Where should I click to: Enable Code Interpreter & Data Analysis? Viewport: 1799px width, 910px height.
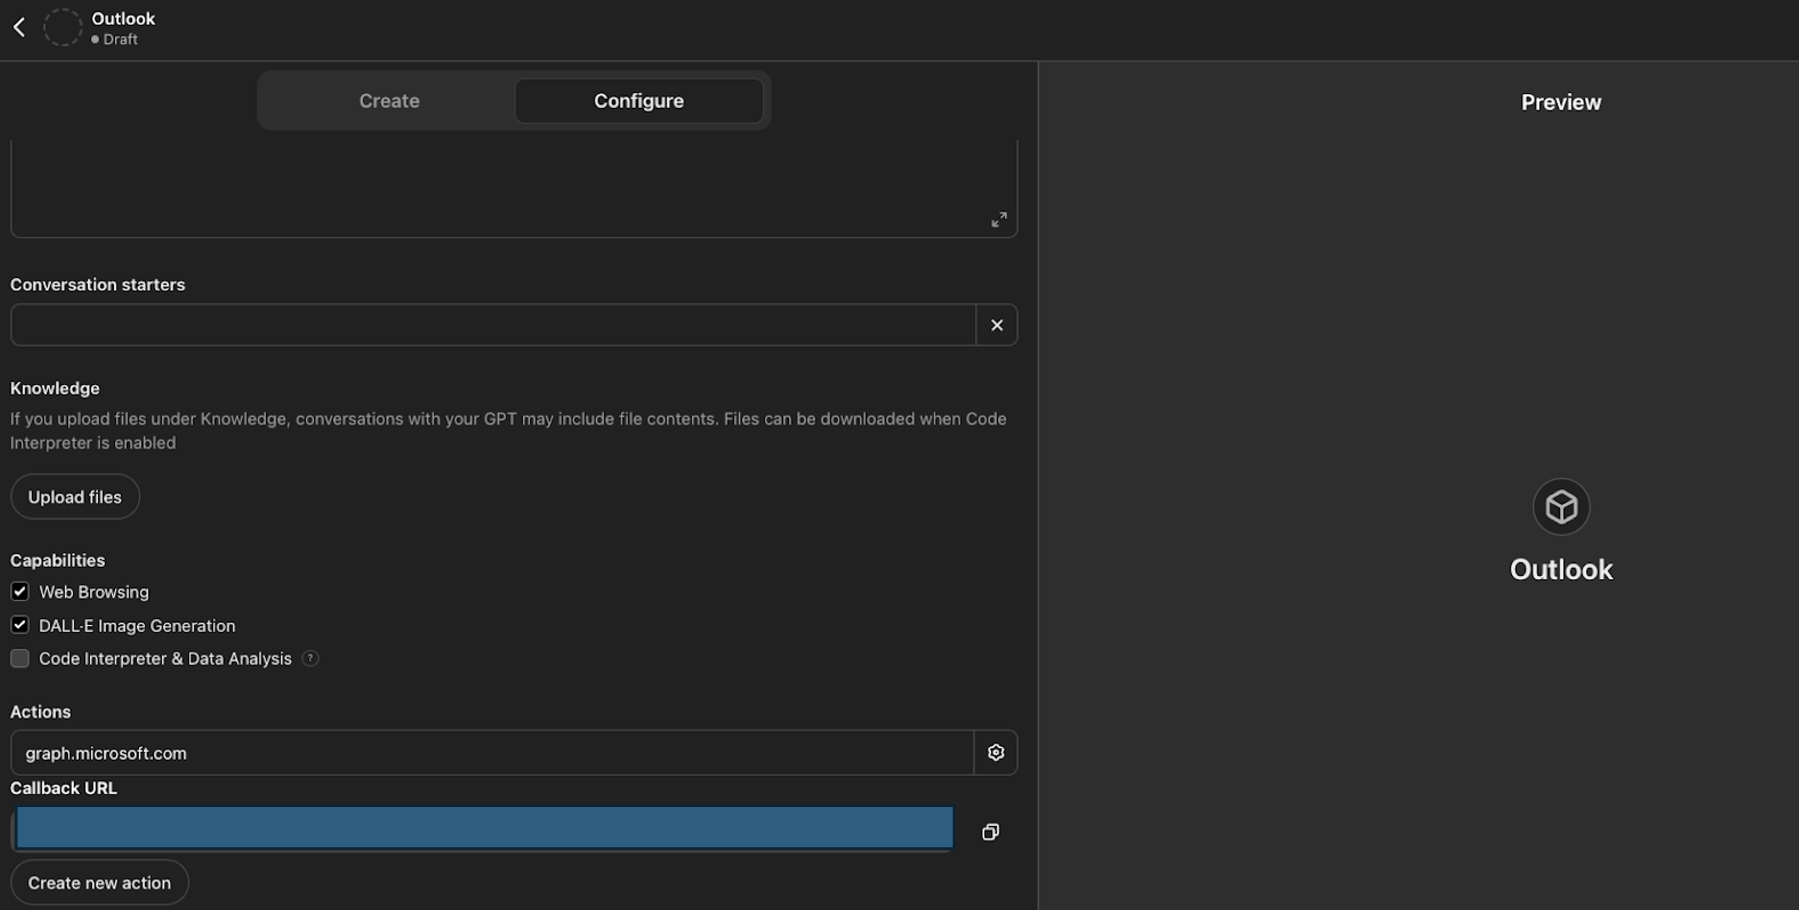20,658
